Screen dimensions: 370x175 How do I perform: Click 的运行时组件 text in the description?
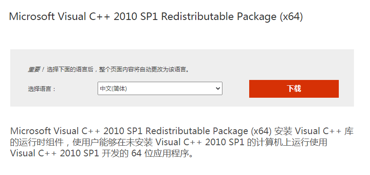click(37, 142)
